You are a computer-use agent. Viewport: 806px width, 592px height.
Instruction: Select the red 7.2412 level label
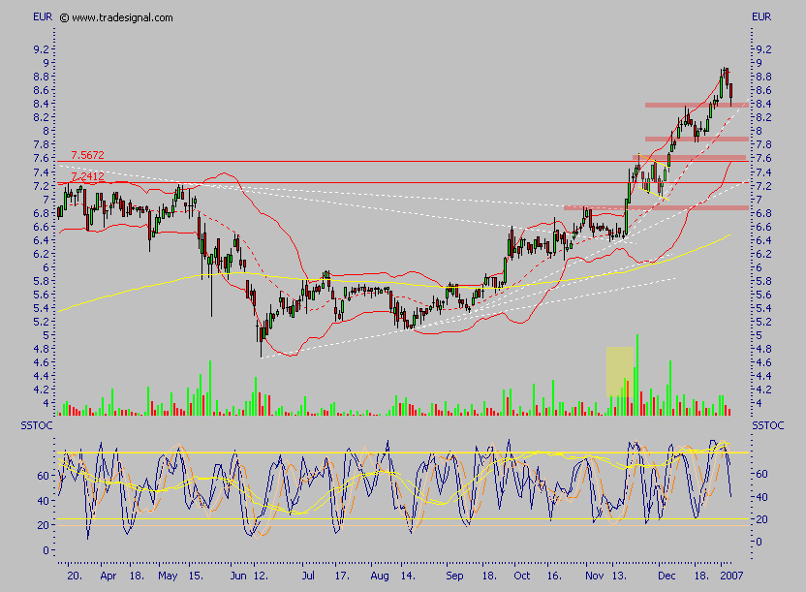(x=87, y=176)
